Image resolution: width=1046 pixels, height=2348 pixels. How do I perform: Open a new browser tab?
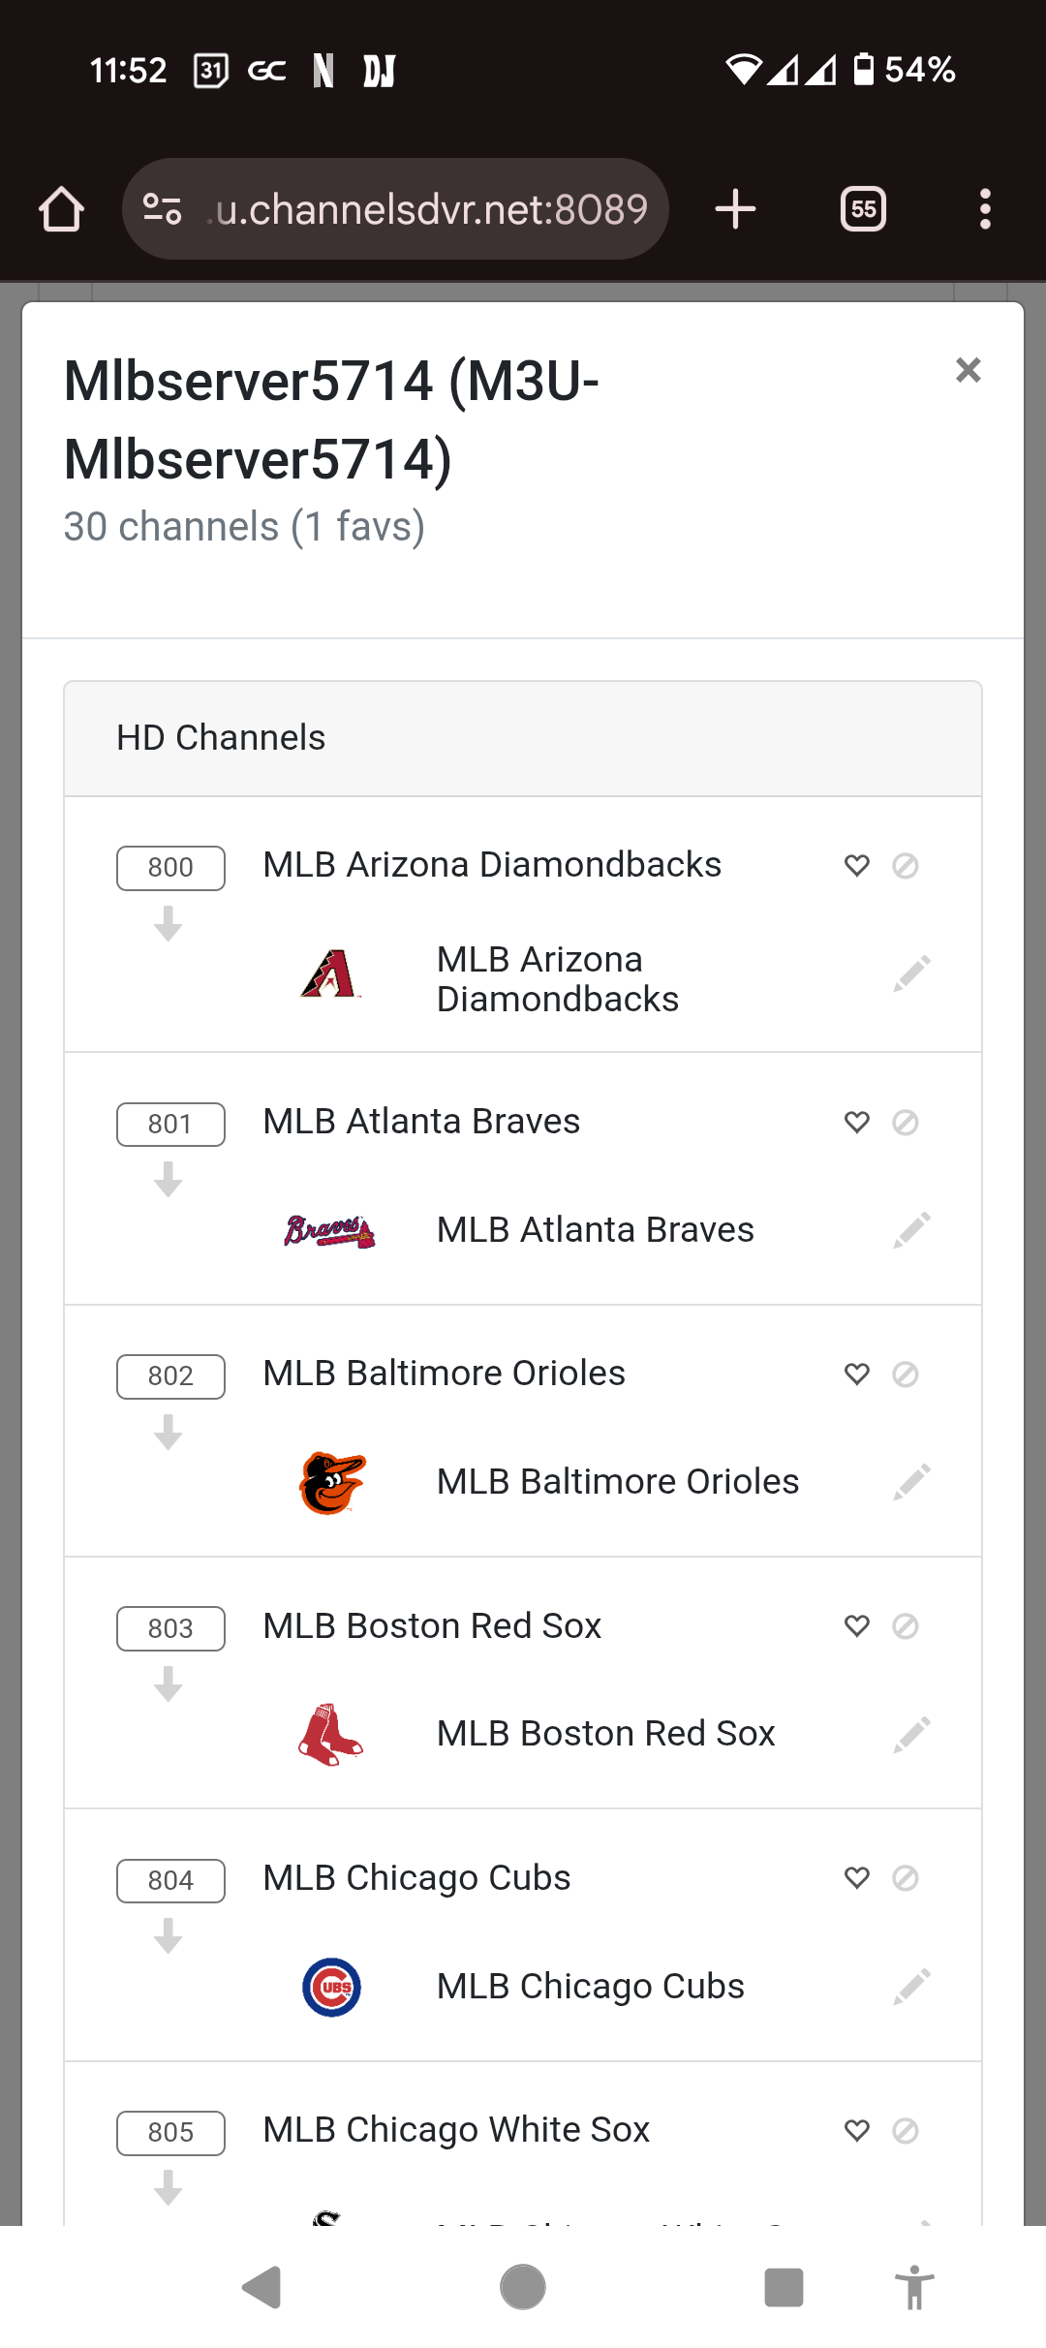735,209
